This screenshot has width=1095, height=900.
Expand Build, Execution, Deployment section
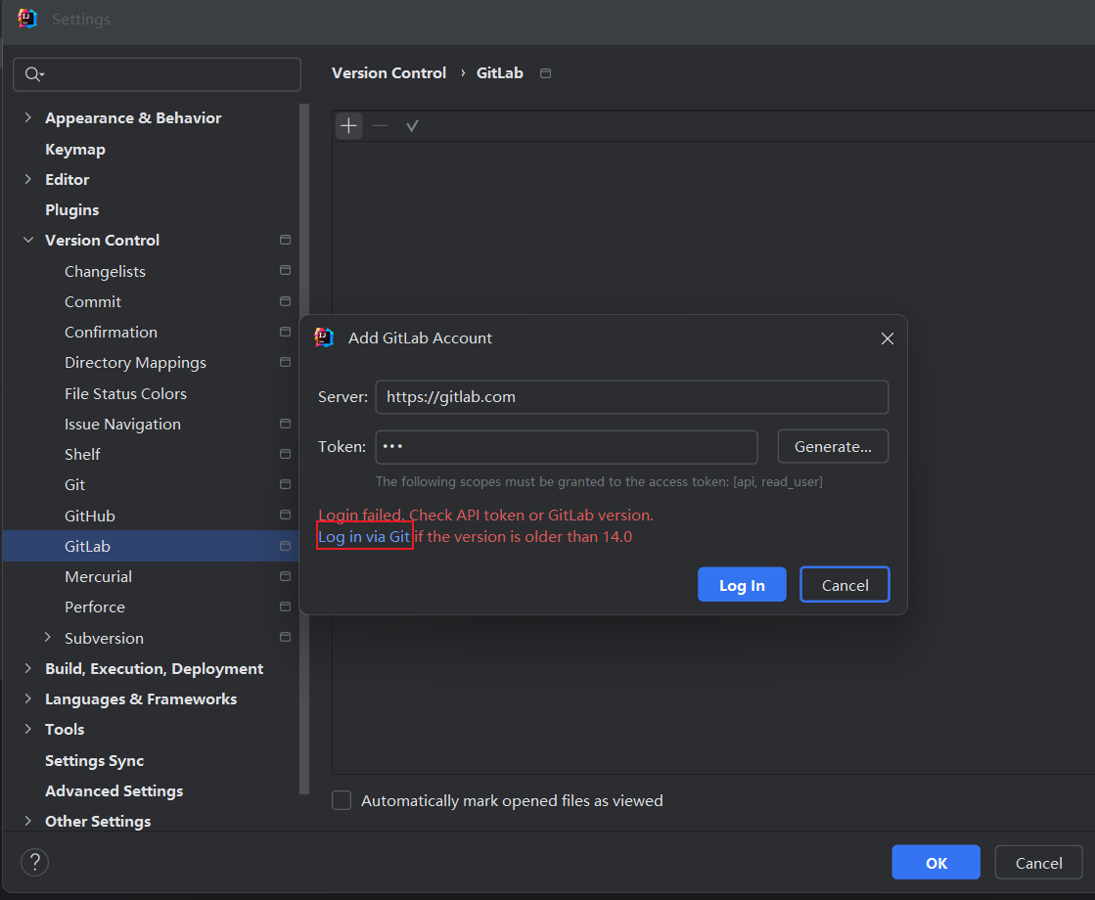[x=28, y=668]
